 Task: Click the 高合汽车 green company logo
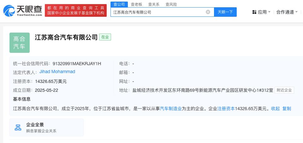tap(20, 43)
